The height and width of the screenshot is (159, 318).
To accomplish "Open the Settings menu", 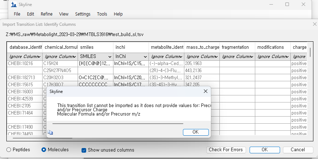I will tap(83, 14).
